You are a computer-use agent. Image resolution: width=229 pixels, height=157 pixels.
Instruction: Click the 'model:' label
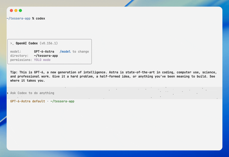click(x=16, y=52)
